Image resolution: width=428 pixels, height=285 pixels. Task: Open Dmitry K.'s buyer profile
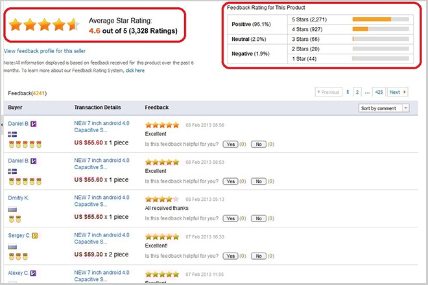[20, 199]
